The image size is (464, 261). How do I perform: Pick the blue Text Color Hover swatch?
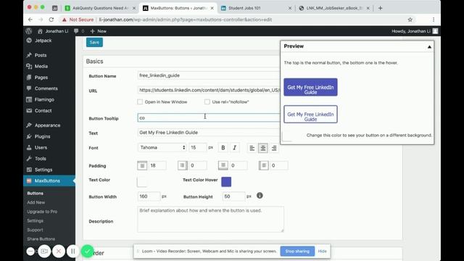226,182
